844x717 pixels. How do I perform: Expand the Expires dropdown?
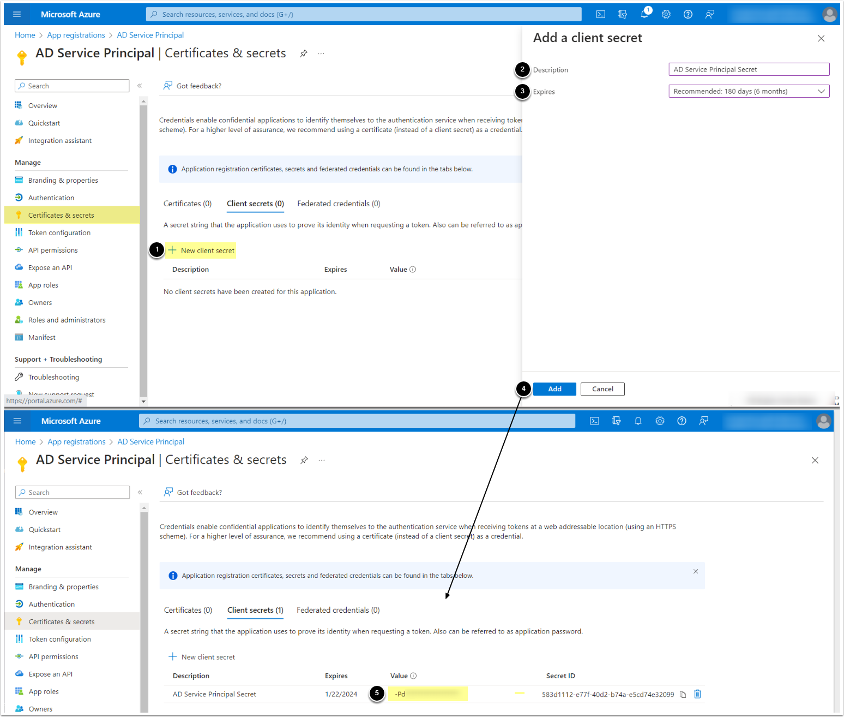[749, 91]
